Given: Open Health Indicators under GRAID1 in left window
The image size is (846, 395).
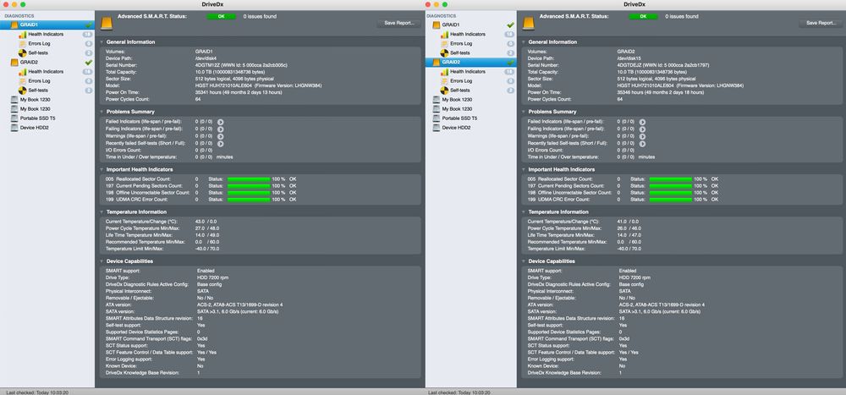Looking at the screenshot, I should [x=46, y=34].
